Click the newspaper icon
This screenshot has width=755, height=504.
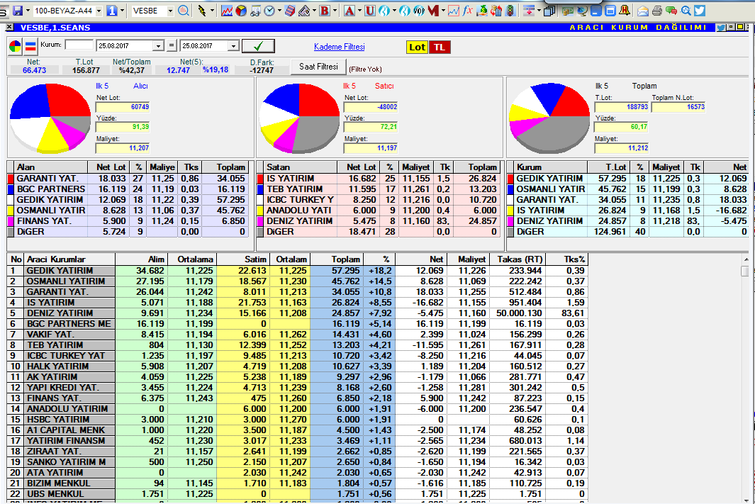click(304, 10)
